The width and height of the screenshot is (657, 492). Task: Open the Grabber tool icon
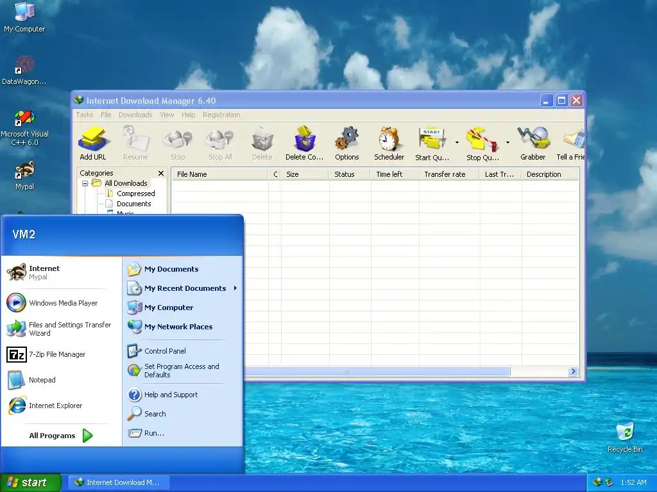(x=533, y=143)
